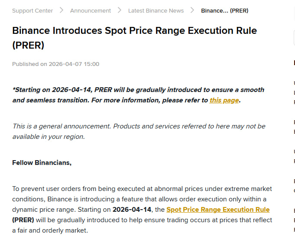Screen dimensions: 295x240
Task: Click the bold '(PRER)' in the last paragraph
Action: coord(23,220)
